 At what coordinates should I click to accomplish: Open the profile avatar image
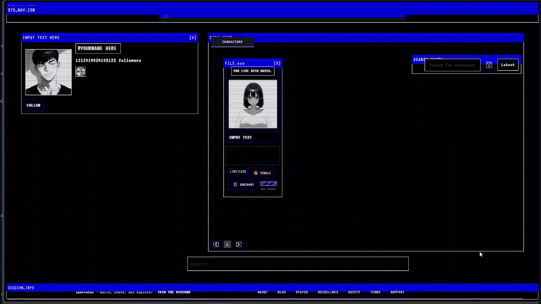[49, 72]
